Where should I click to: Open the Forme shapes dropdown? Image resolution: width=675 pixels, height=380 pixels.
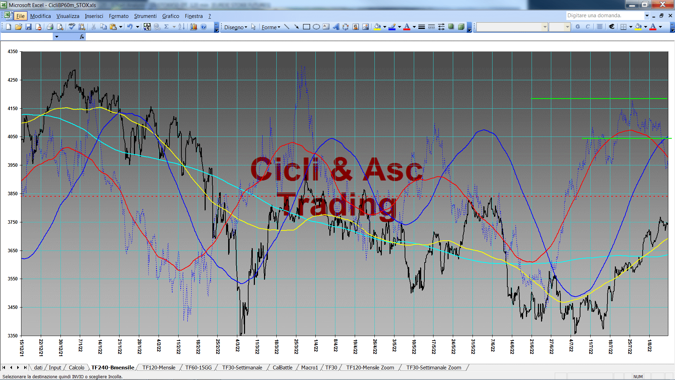(x=271, y=27)
